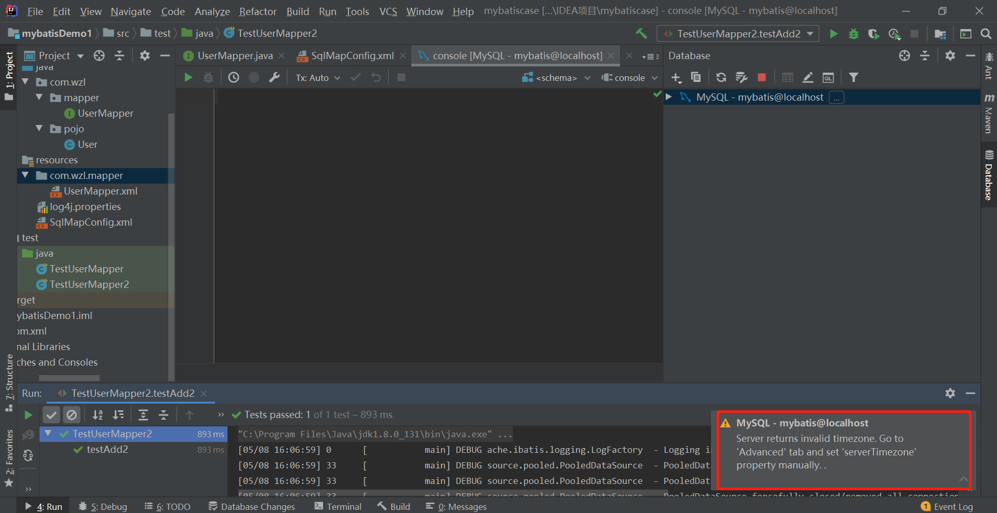Click the horizontal scrollbar in Project tree
This screenshot has width=997, height=513.
[69, 378]
